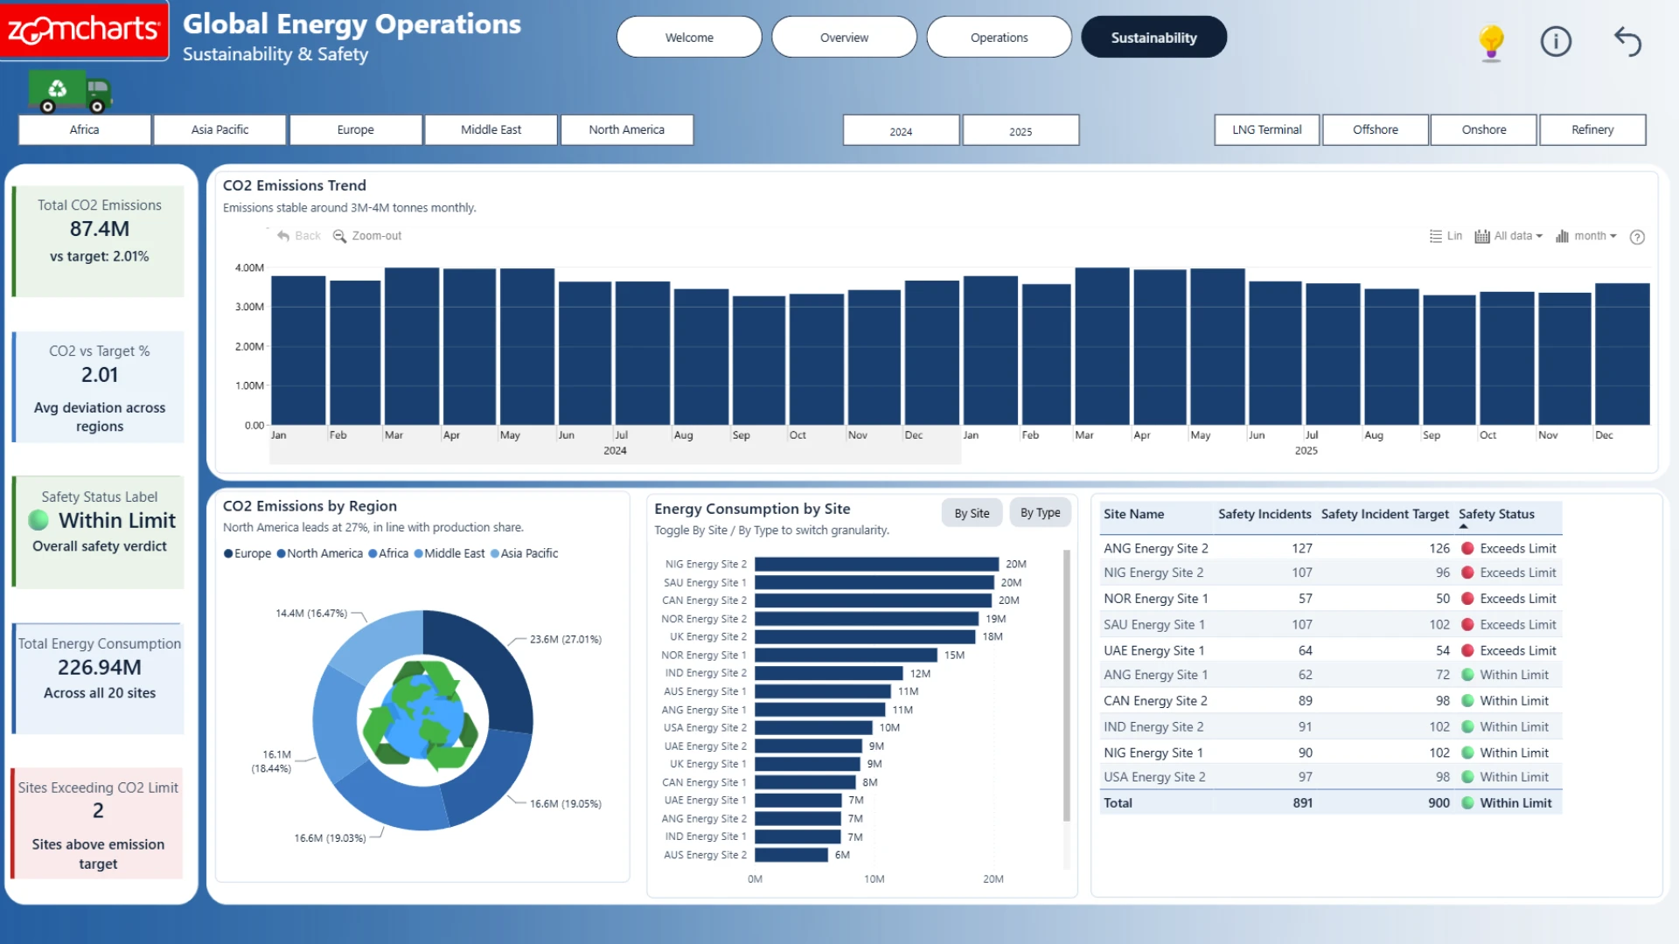
Task: Click the undo reset arrow icon
Action: (1627, 41)
